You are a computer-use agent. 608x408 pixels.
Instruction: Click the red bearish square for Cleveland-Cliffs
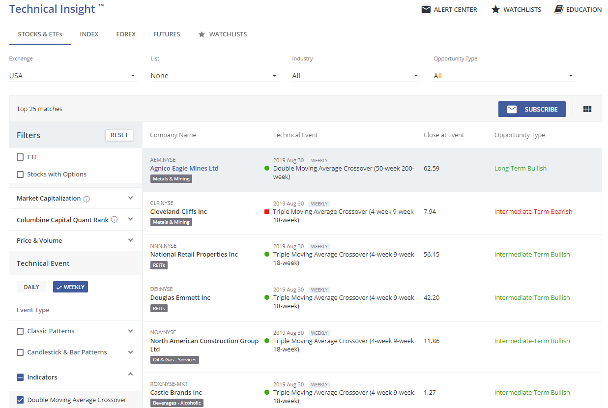pyautogui.click(x=267, y=211)
